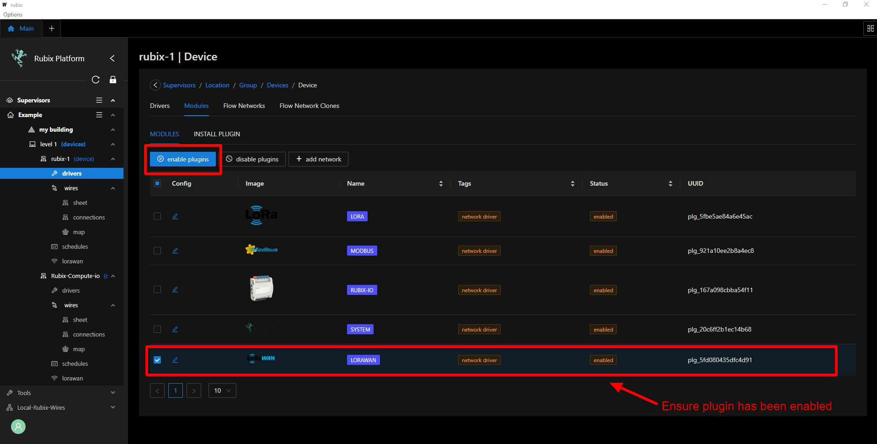Check the RUBIX-IO row checkbox
The width and height of the screenshot is (877, 444).
[157, 289]
